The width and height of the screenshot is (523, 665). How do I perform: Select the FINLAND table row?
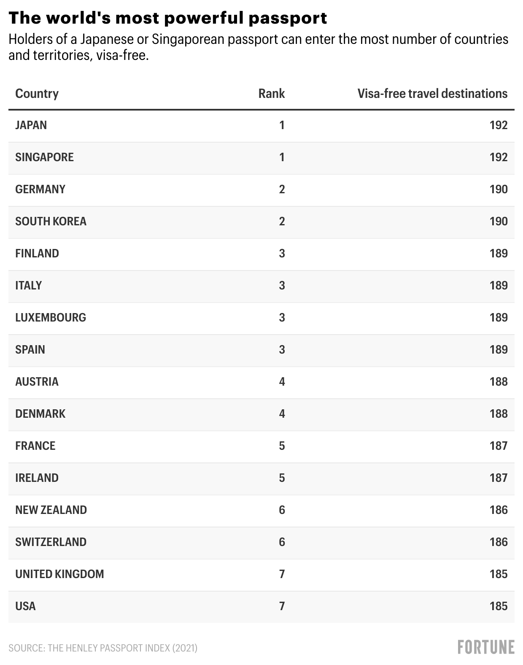click(x=37, y=254)
